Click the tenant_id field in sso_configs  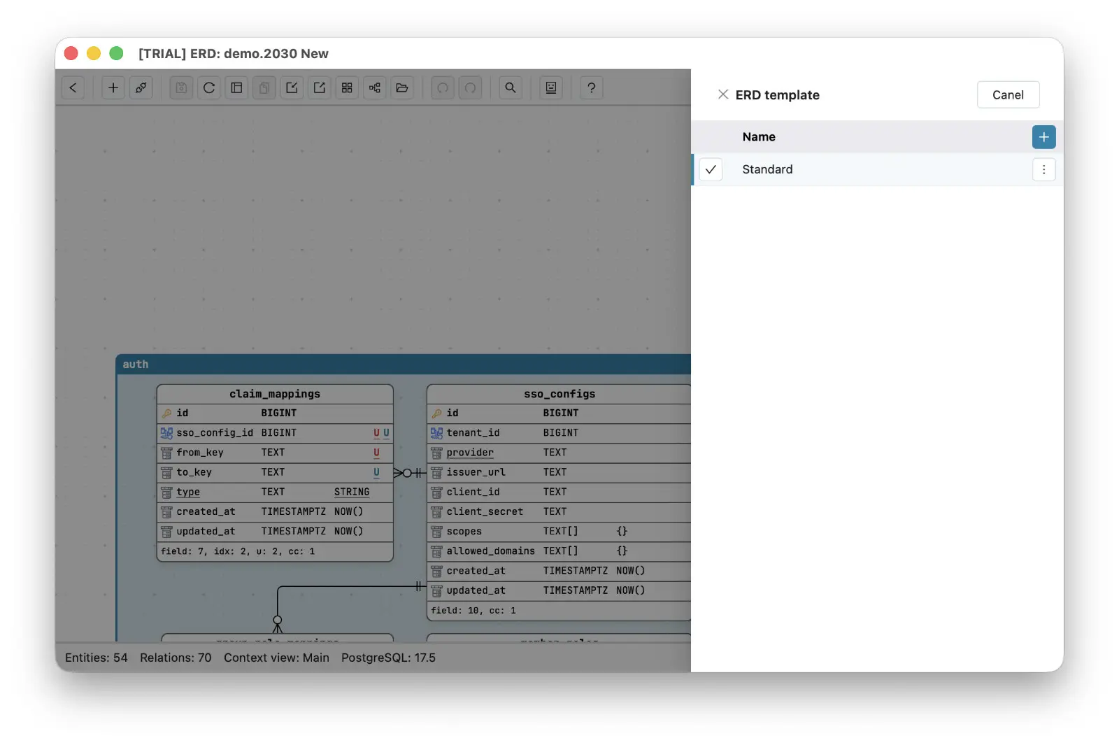(x=559, y=433)
